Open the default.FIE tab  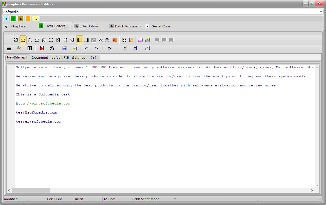(x=60, y=58)
